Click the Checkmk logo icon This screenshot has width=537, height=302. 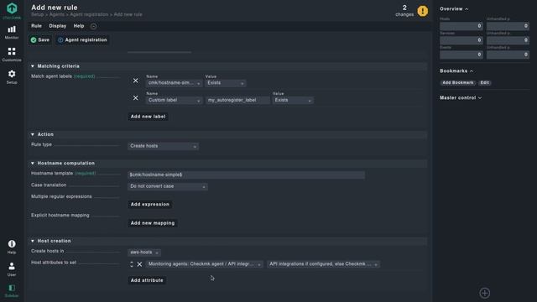[12, 8]
